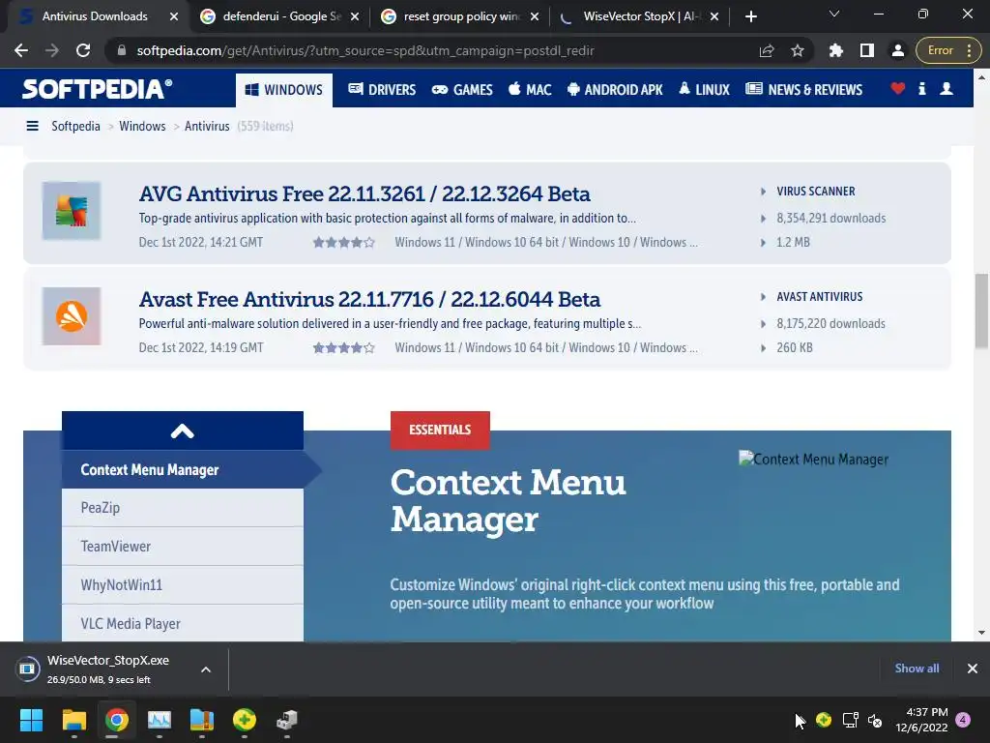Open AVG Antivirus Free title link
990x743 pixels.
point(364,193)
